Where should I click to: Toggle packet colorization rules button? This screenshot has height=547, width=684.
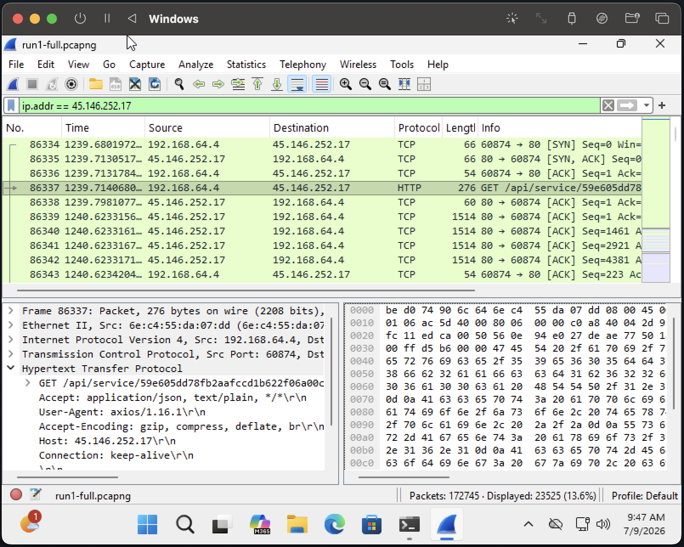(322, 84)
